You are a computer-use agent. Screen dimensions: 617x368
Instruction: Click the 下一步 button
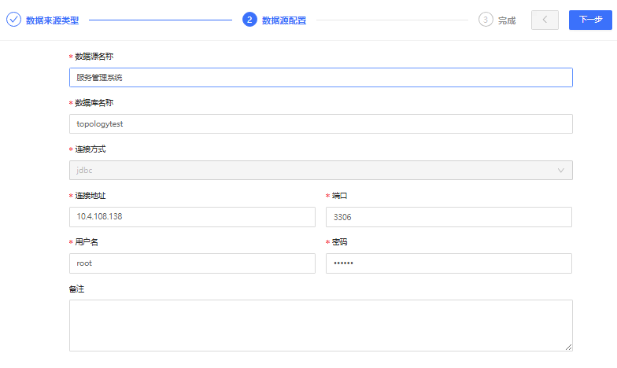pos(590,20)
